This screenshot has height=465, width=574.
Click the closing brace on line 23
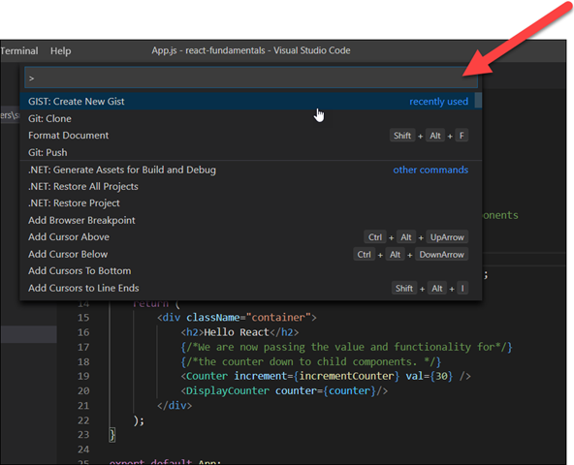(x=112, y=435)
